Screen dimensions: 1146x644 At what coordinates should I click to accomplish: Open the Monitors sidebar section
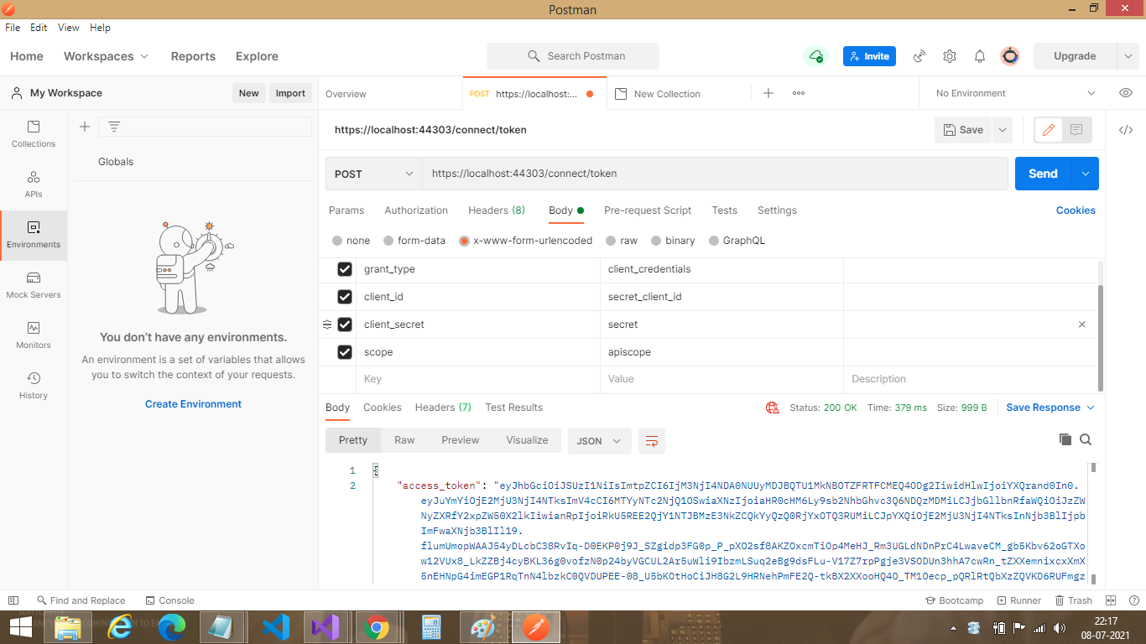(34, 335)
